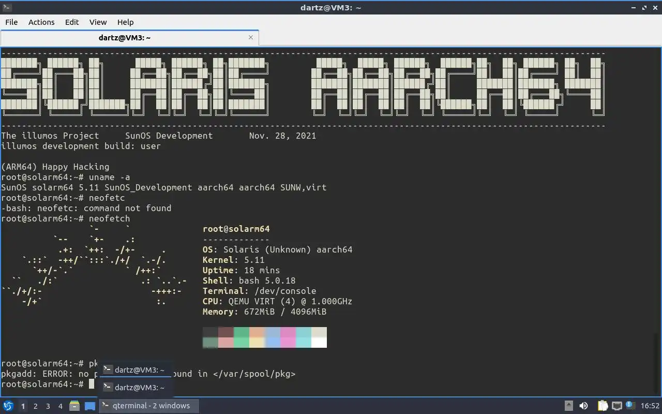Click the show desktop icon in panel
662x414 pixels.
tap(90, 406)
